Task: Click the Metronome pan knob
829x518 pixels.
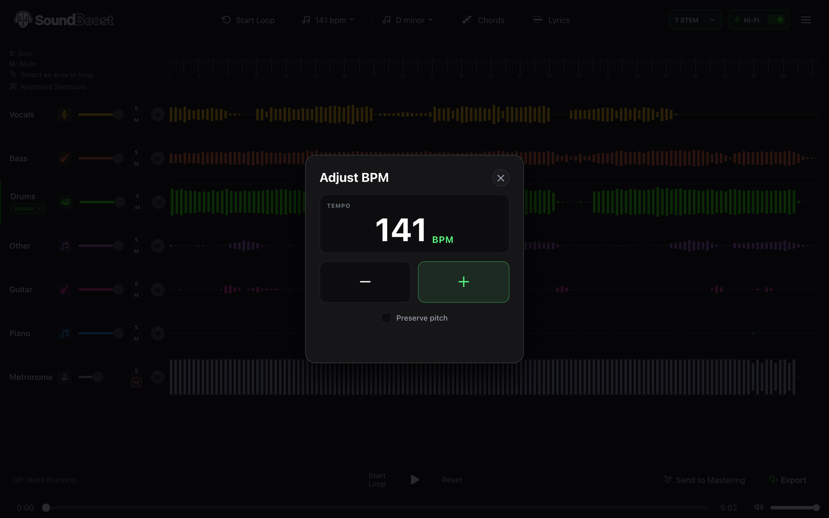Action: point(158,377)
